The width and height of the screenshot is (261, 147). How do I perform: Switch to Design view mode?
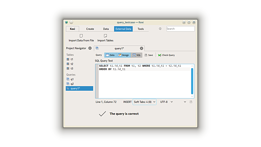(x=123, y=55)
